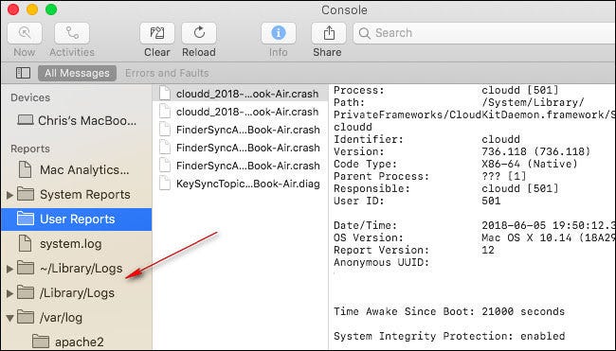Reload the log with Reload icon
The image size is (616, 351).
pyautogui.click(x=199, y=33)
